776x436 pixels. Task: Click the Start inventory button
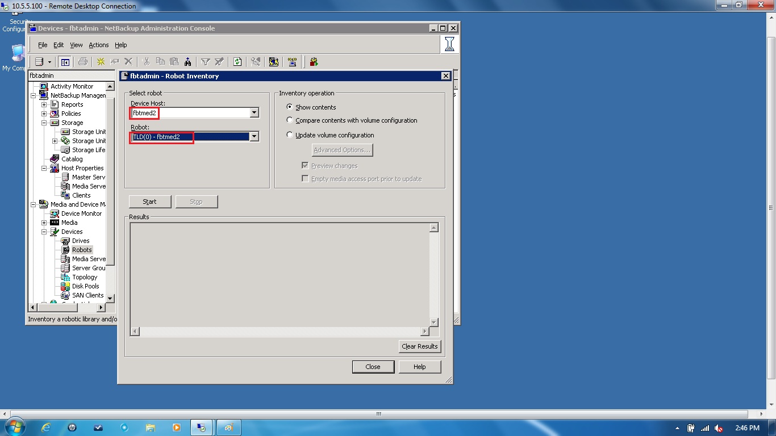(149, 202)
